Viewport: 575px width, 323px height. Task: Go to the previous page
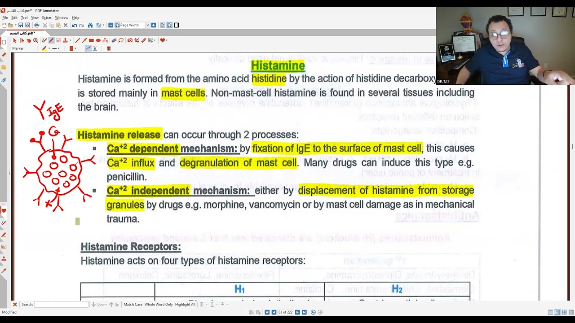click(274, 312)
